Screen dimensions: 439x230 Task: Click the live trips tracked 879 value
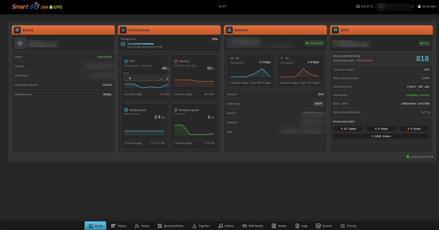427,70
